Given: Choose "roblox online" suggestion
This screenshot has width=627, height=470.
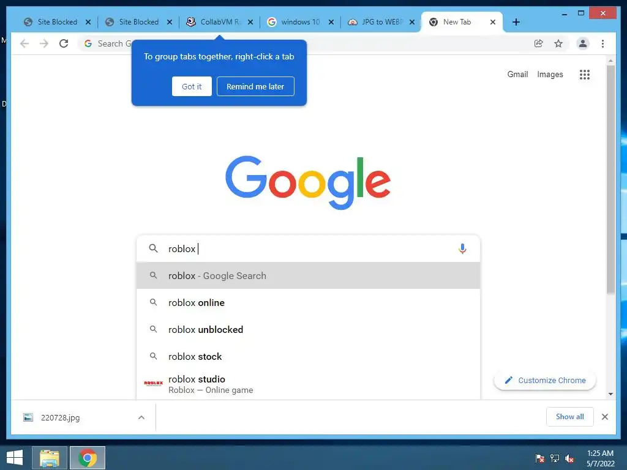Looking at the screenshot, I should (x=309, y=302).
